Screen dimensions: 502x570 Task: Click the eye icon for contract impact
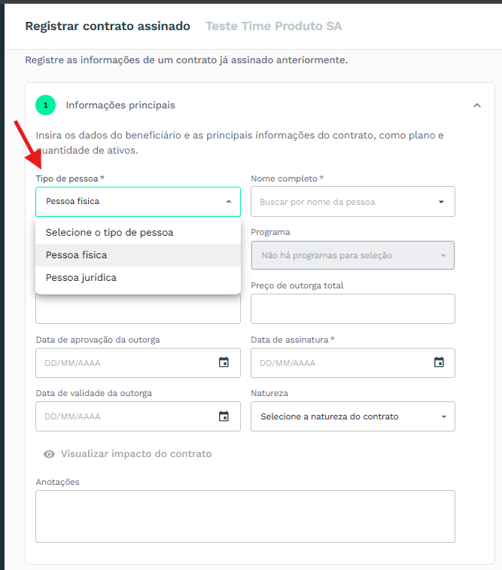point(49,454)
